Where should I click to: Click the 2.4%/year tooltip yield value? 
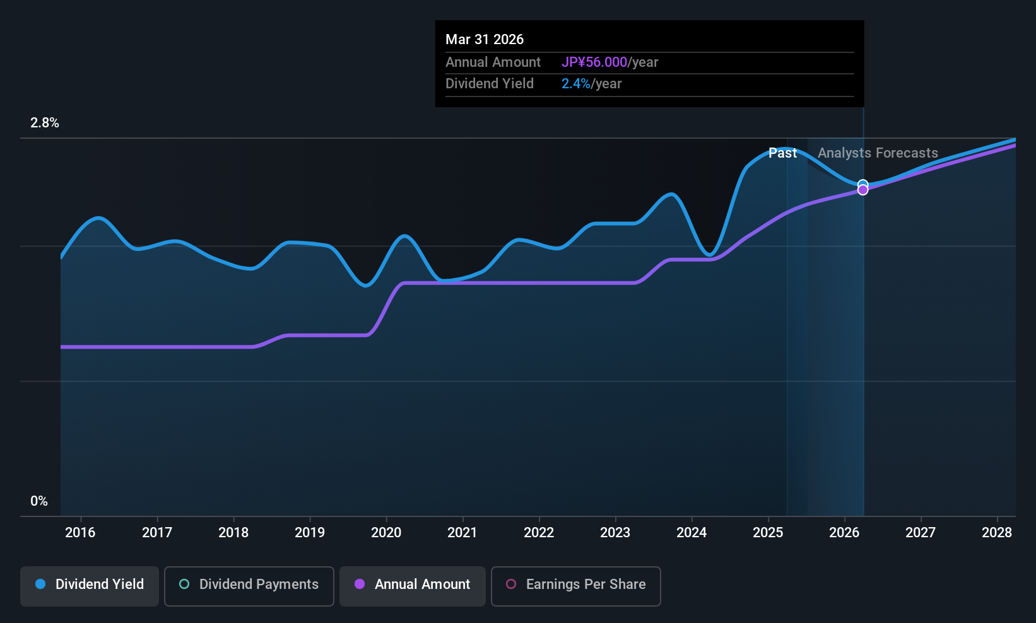coord(591,84)
